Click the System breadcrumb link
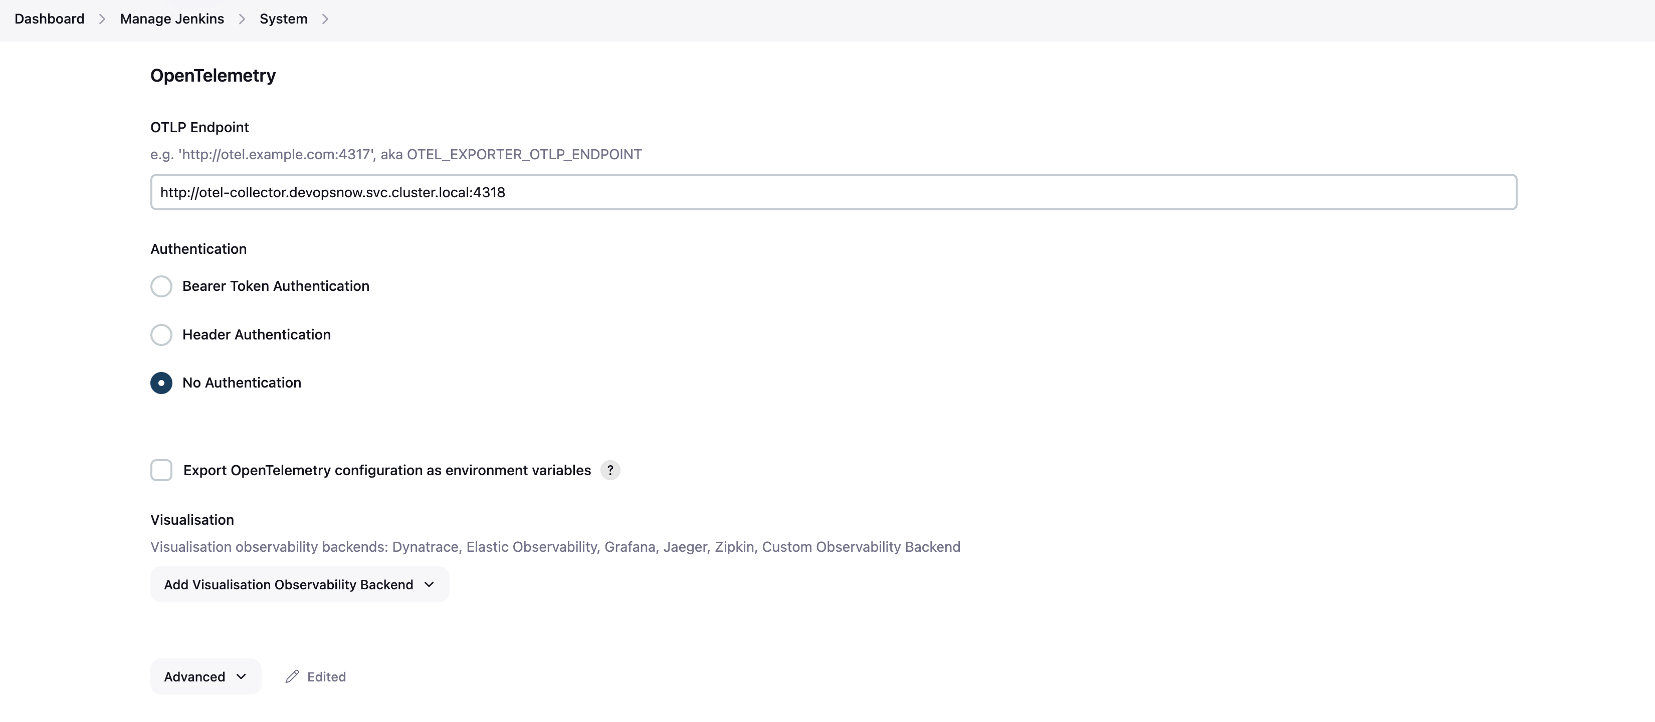Screen dimensions: 1655x722 pos(283,19)
